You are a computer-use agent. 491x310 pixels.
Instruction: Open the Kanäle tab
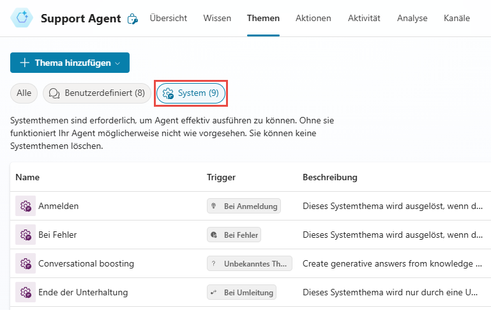tap(457, 18)
